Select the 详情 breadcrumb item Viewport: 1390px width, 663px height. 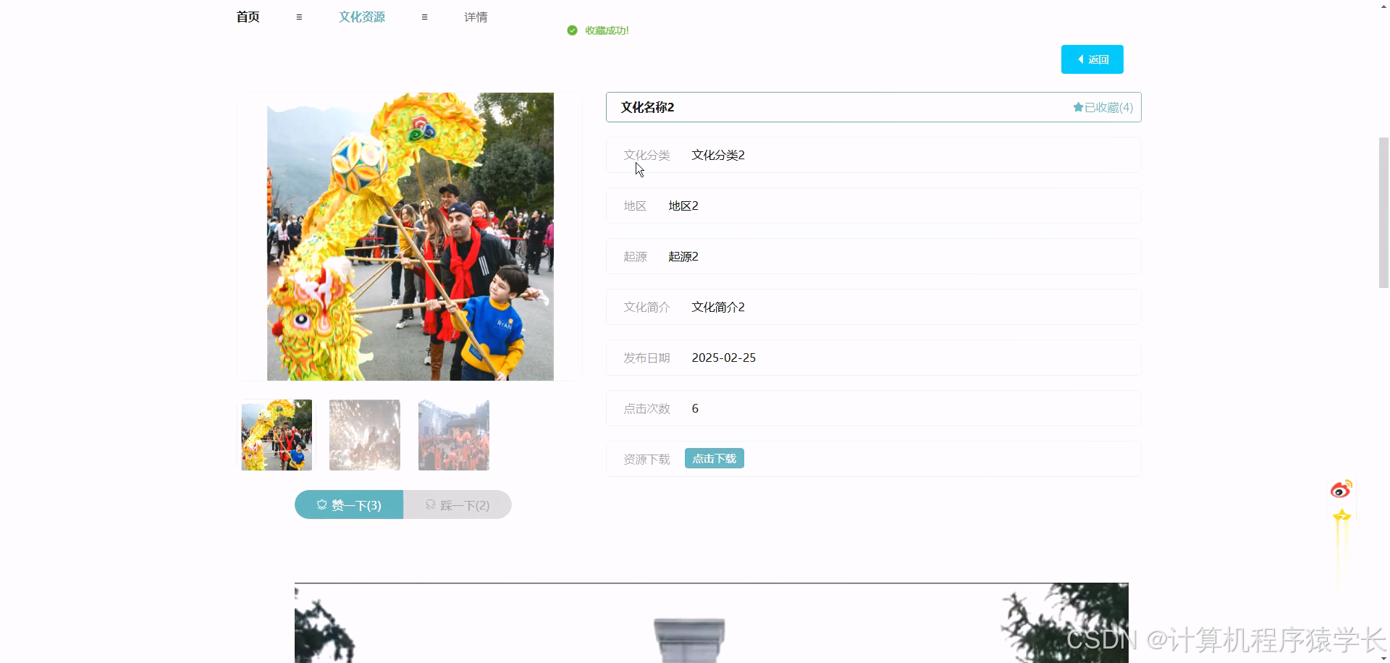coord(475,17)
